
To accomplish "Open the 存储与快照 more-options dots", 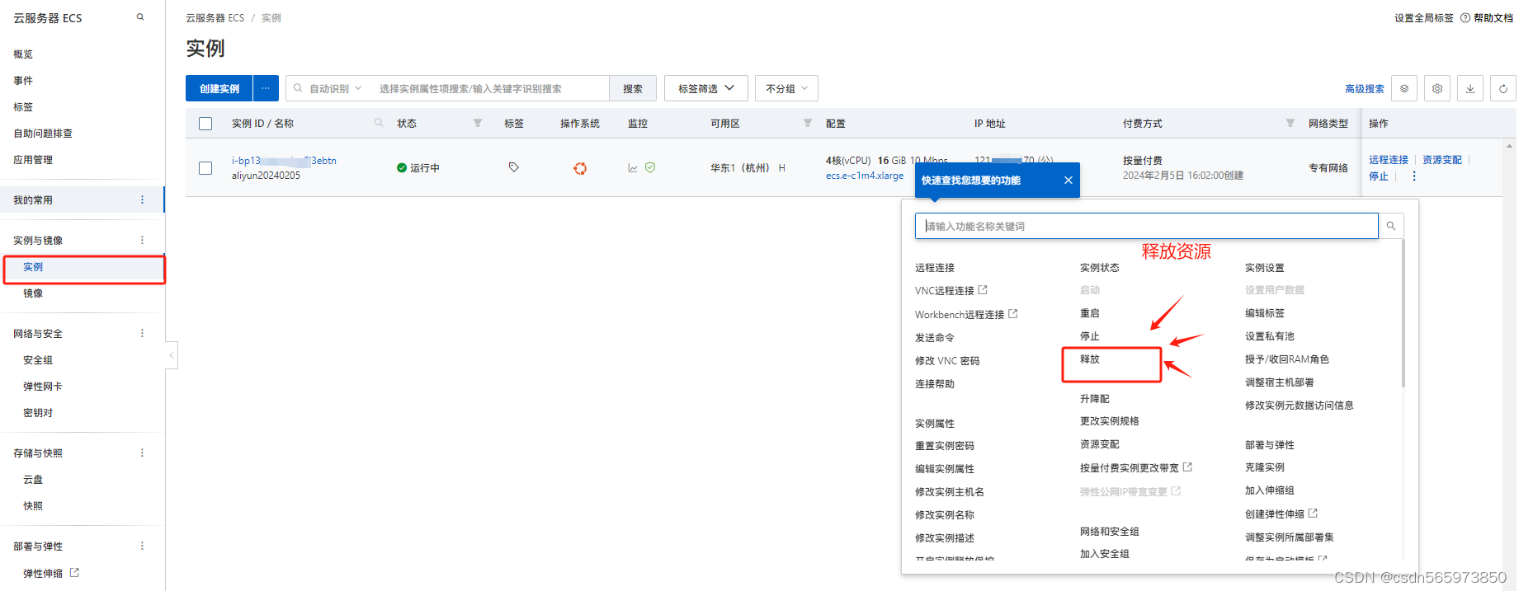I will coord(142,453).
